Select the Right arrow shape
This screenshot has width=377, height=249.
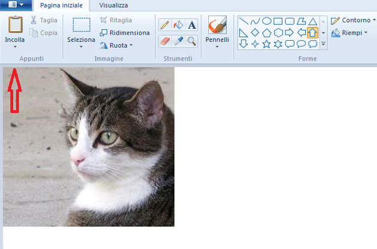(x=290, y=32)
